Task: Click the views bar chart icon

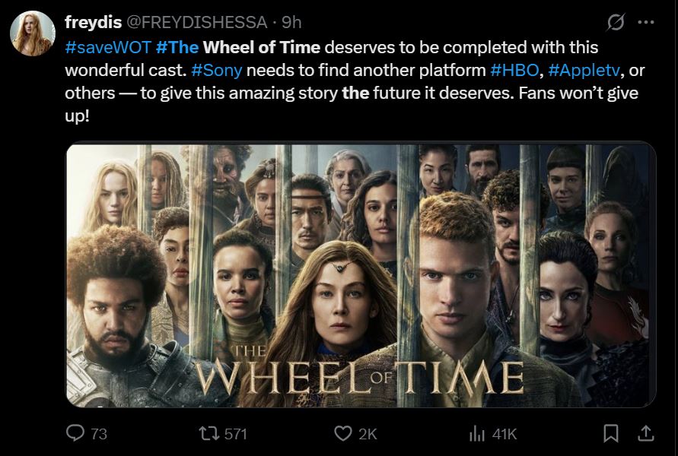Action: tap(476, 433)
